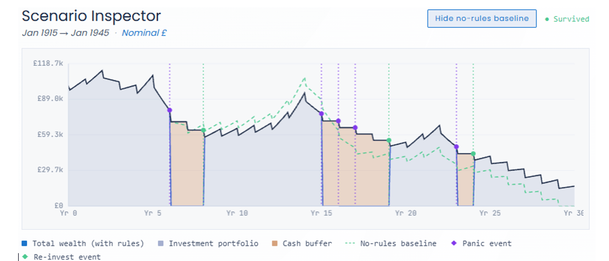609x261 pixels.
Task: Click the Investment portfolio legend text
Action: (x=214, y=244)
